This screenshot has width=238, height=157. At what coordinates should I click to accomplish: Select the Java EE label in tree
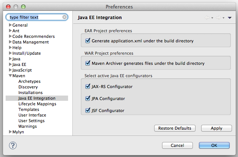click(x=19, y=64)
